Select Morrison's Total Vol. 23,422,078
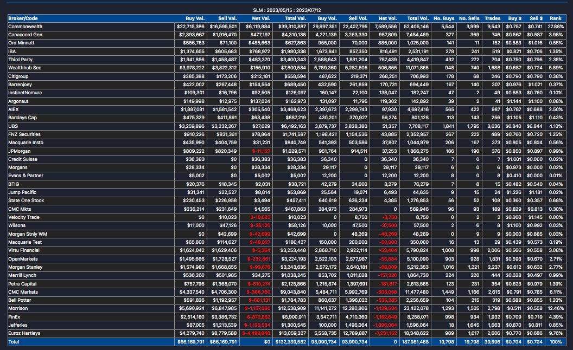Screen dimensions: 573x350 416,308
